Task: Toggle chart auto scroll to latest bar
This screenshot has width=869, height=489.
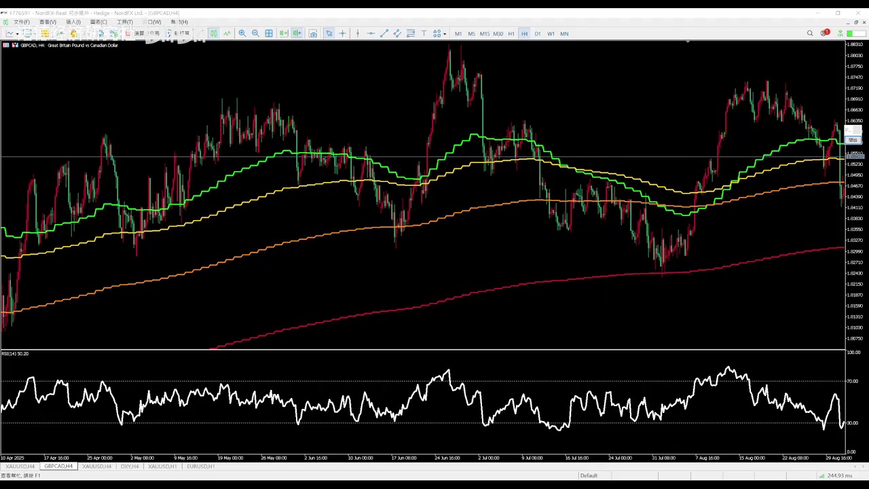Action: pos(283,33)
